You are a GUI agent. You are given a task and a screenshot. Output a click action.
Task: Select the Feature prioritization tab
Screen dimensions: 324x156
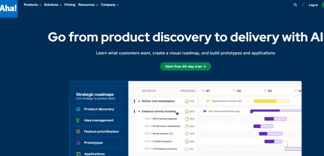(99, 131)
